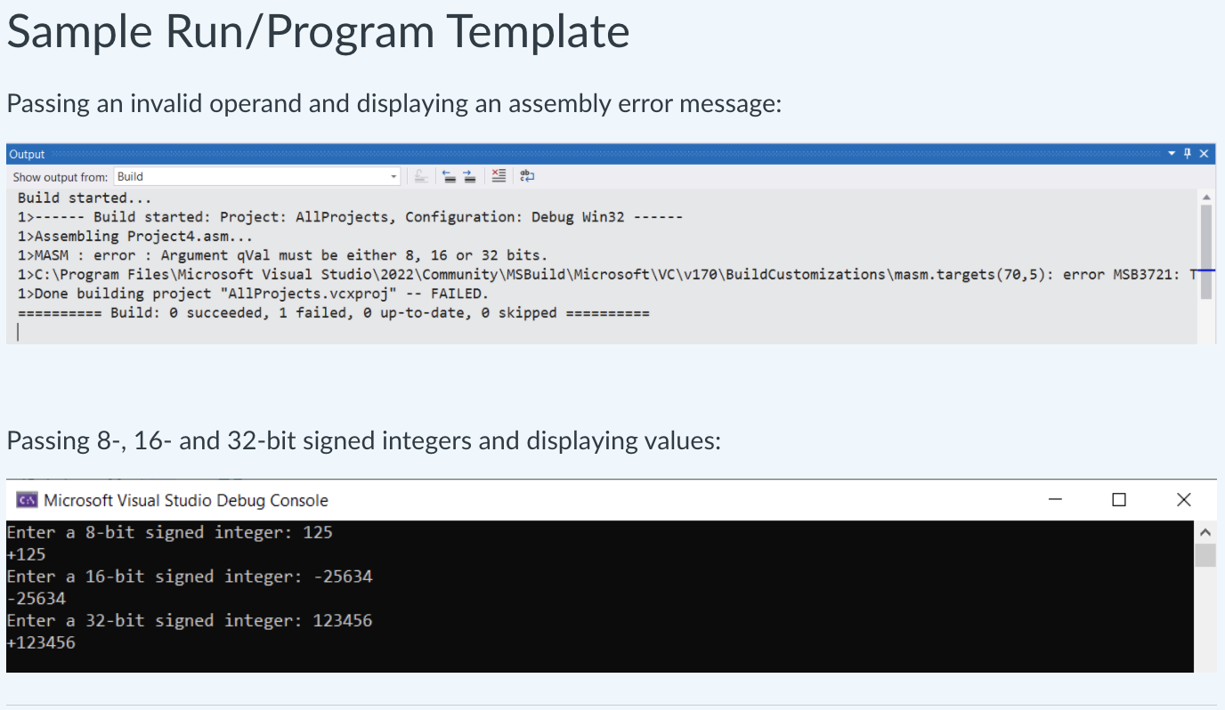This screenshot has width=1225, height=710.
Task: Click the Save Output to File icon
Action: (420, 175)
